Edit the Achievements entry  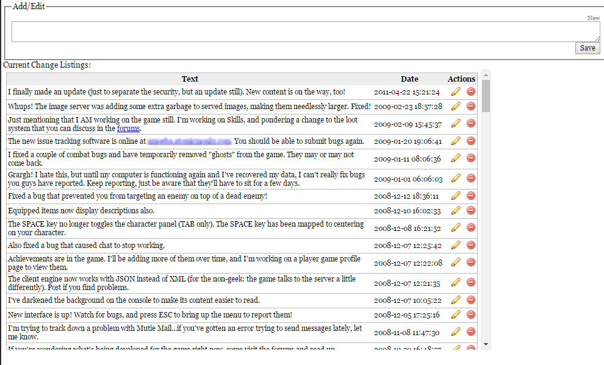click(456, 263)
